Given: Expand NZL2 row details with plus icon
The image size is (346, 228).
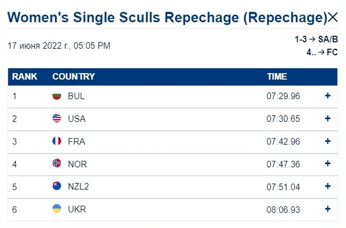Looking at the screenshot, I should pyautogui.click(x=328, y=186).
